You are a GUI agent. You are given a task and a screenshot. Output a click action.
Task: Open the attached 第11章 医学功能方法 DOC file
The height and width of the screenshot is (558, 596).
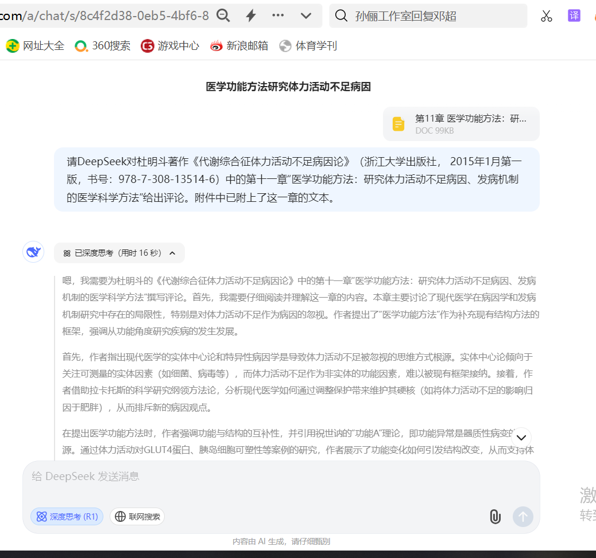coord(461,124)
